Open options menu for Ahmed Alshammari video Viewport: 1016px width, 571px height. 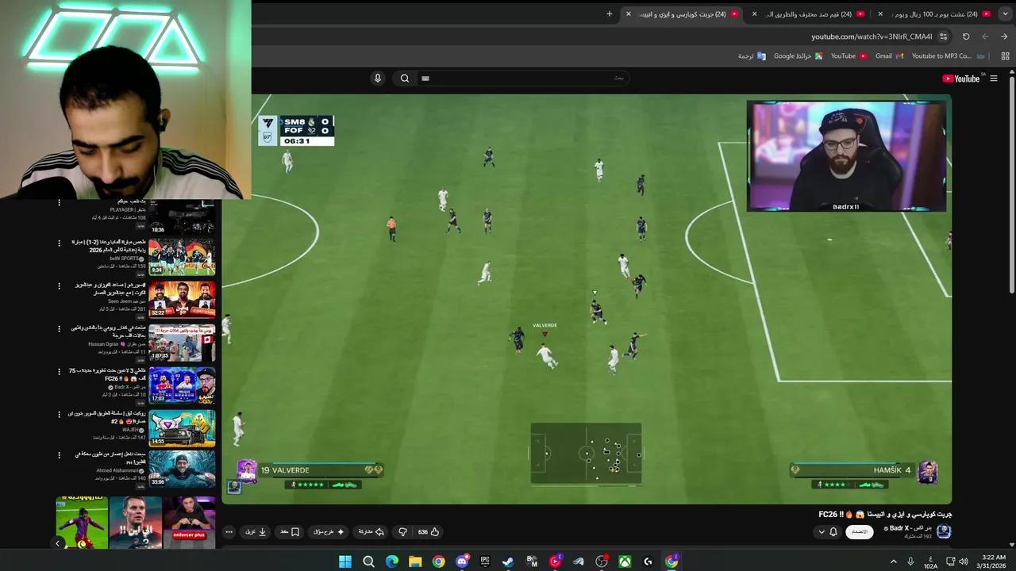59,457
